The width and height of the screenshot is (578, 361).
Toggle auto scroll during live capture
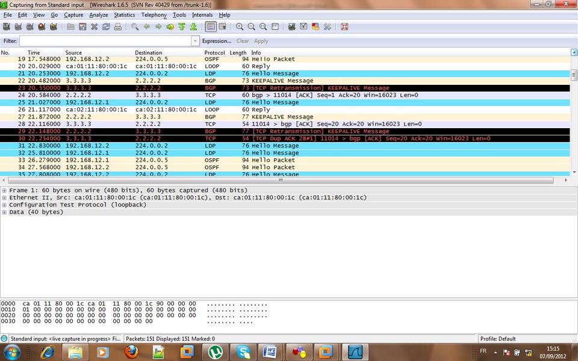222,26
